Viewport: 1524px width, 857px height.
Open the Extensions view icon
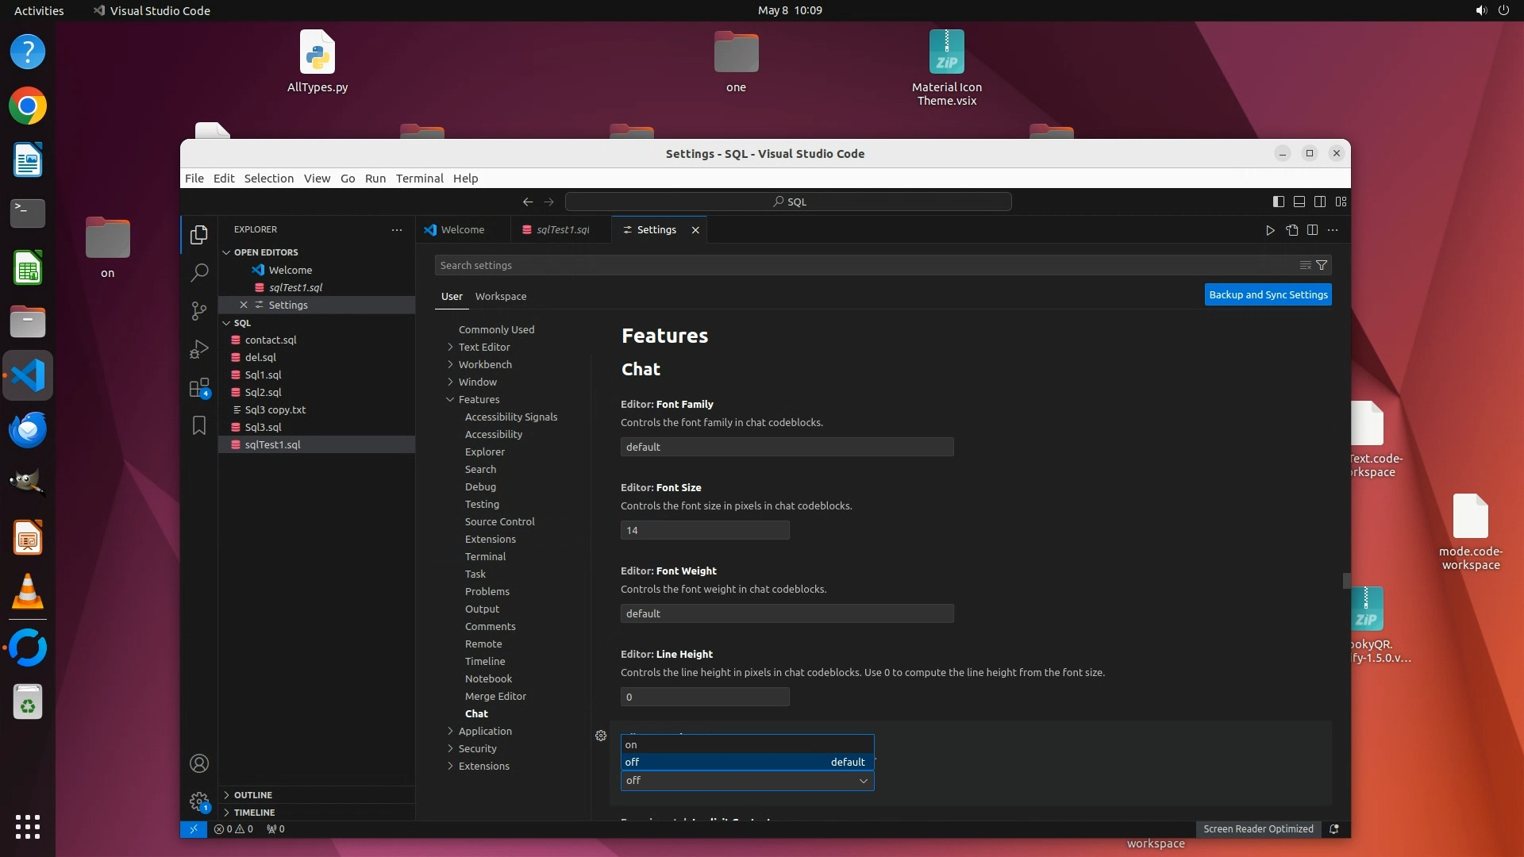point(199,388)
